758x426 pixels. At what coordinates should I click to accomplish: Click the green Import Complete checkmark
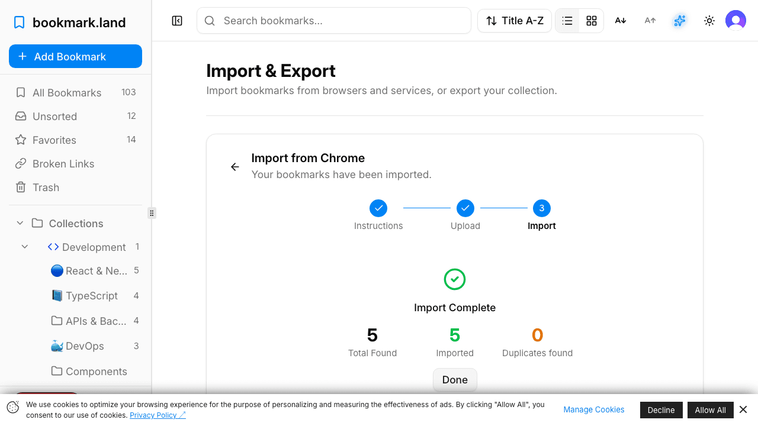[x=455, y=279]
